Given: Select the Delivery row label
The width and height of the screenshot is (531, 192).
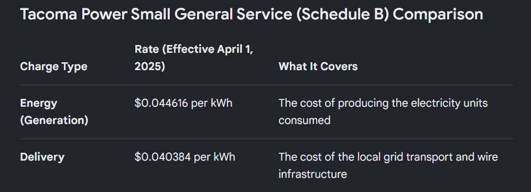Looking at the screenshot, I should (x=42, y=157).
